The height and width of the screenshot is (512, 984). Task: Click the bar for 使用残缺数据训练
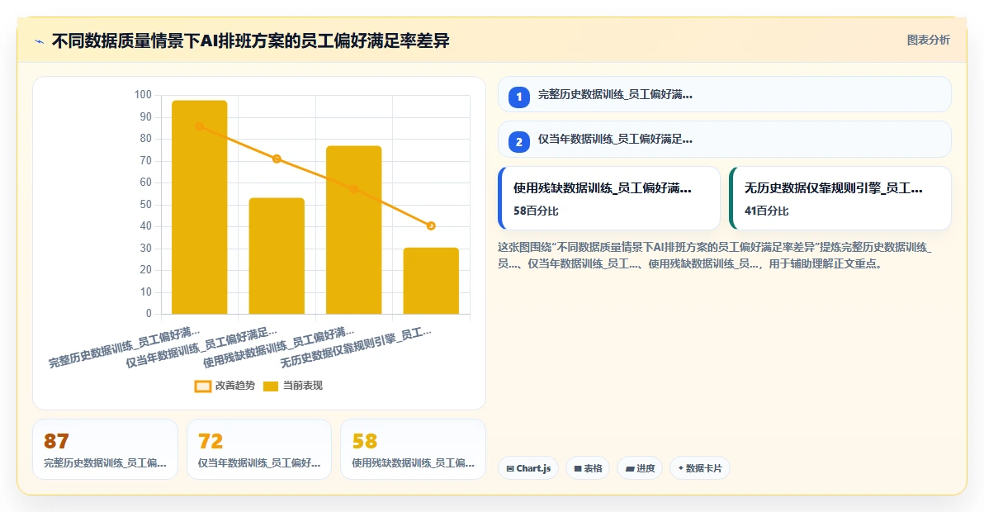coord(354,230)
